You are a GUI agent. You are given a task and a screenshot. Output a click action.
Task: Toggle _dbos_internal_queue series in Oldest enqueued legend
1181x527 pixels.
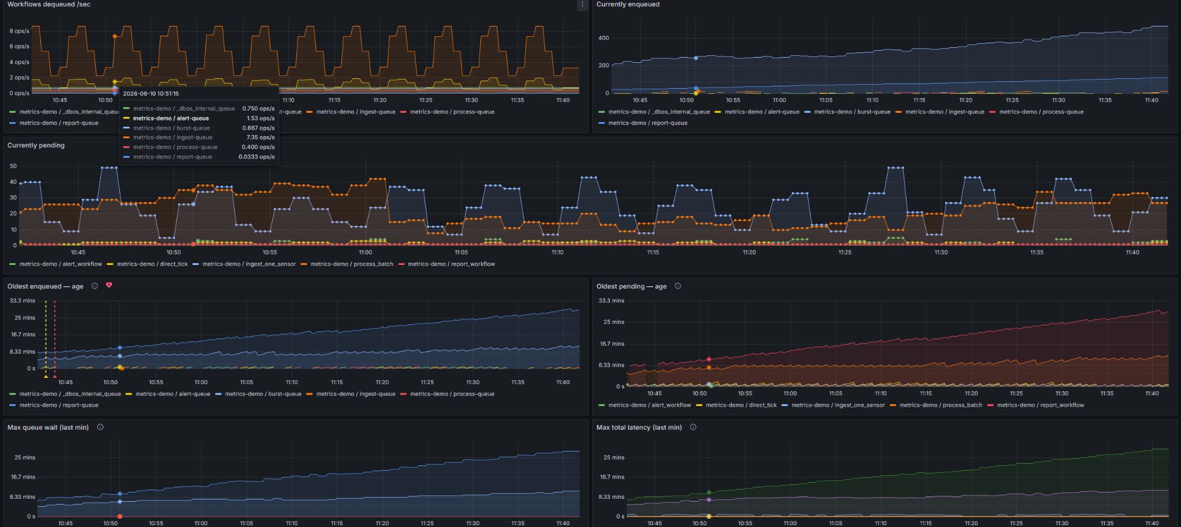(70, 395)
